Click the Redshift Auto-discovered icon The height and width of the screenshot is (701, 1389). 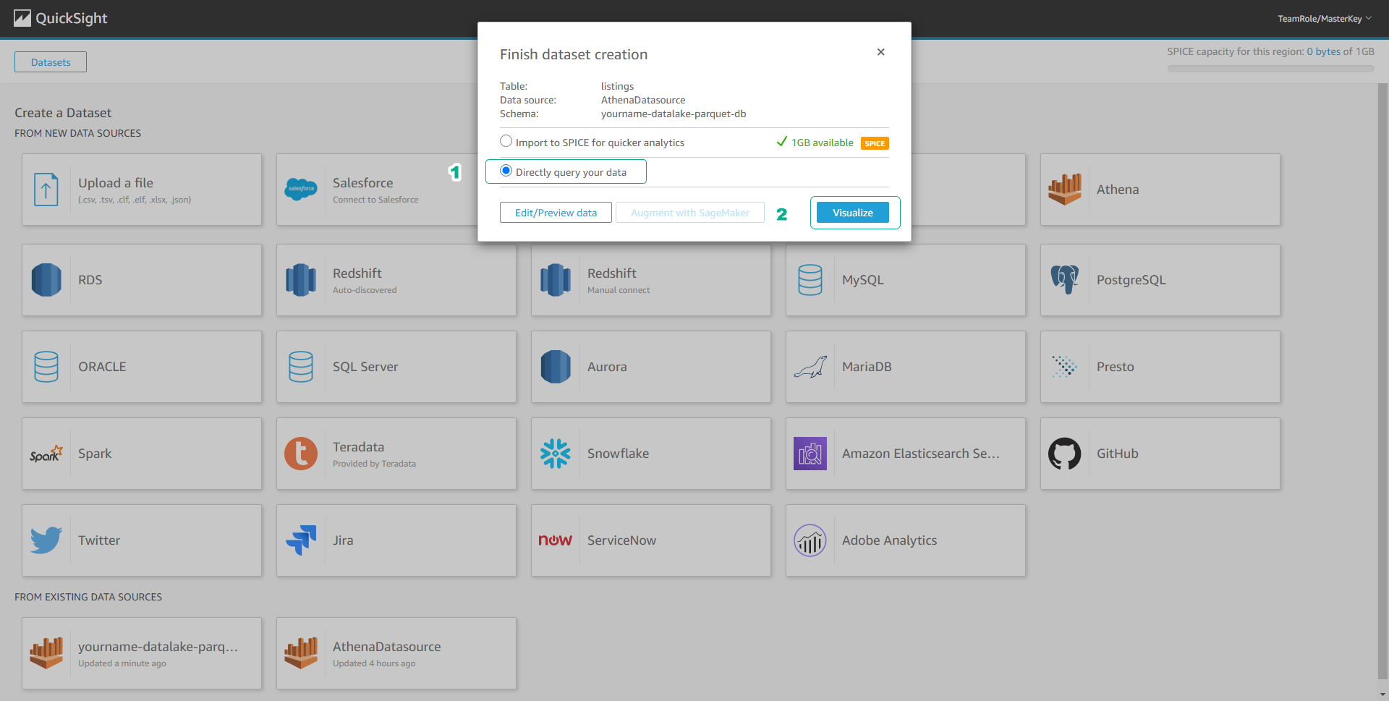tap(301, 280)
